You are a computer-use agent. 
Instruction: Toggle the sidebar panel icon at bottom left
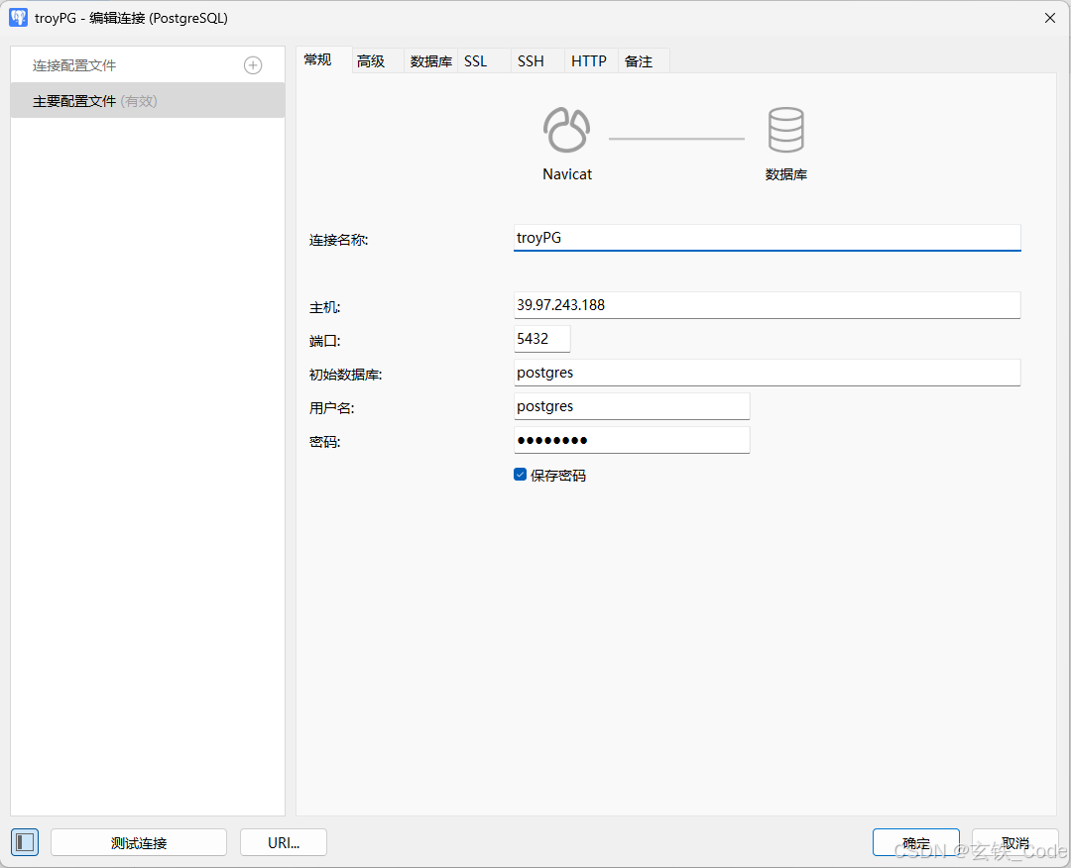tap(25, 842)
